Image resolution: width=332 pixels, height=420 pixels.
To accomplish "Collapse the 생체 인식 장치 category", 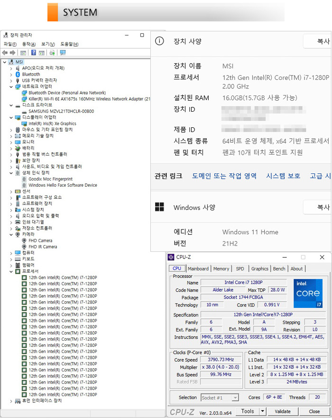I will pos(11,173).
